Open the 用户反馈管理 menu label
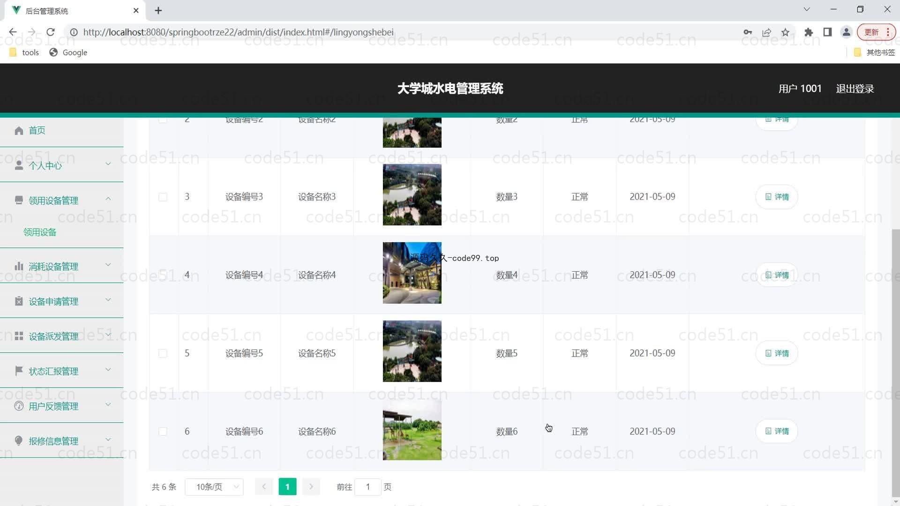This screenshot has width=900, height=506. pyautogui.click(x=53, y=406)
